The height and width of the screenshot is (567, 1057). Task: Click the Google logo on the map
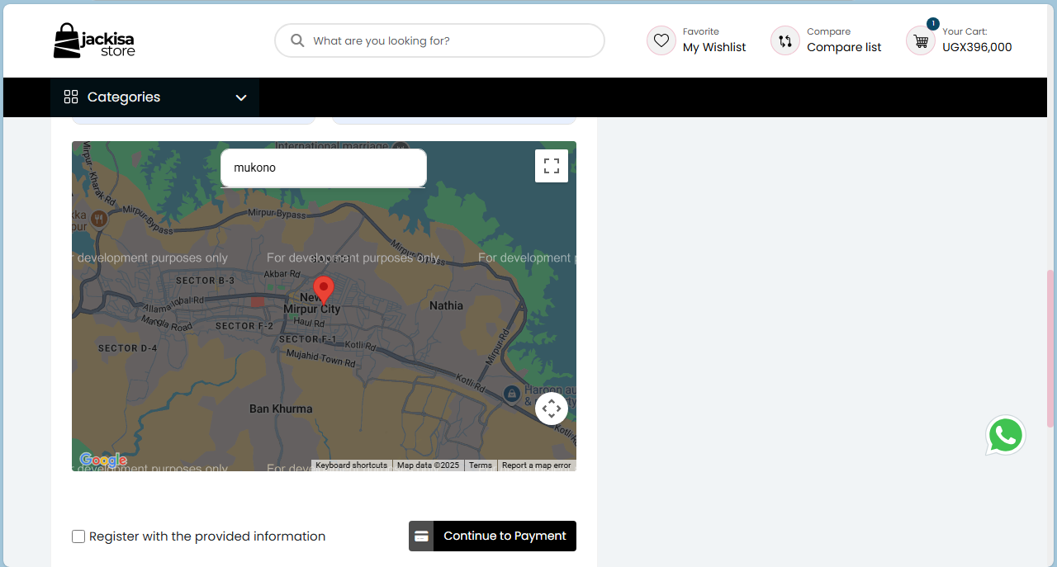pyautogui.click(x=102, y=459)
